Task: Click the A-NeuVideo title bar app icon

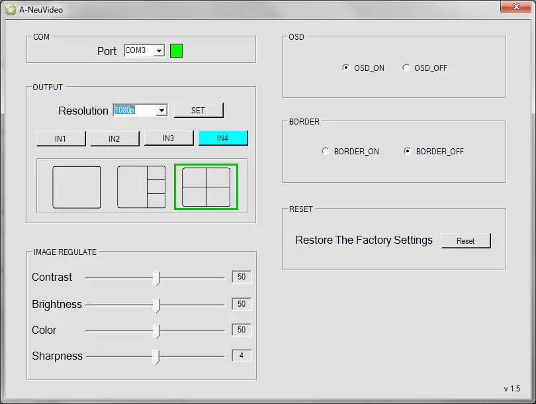Action: pyautogui.click(x=11, y=10)
